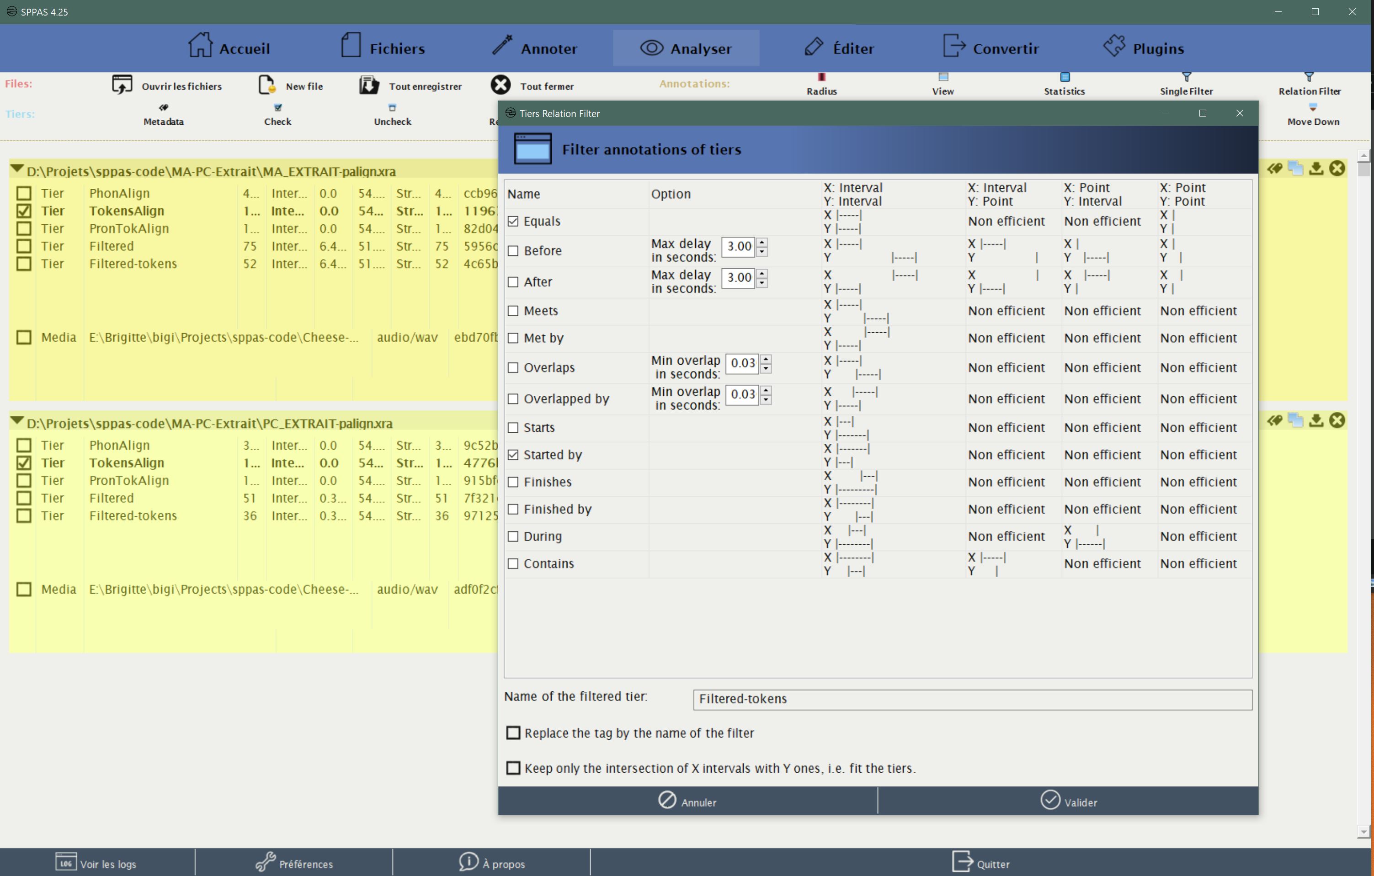Viewport: 1374px width, 876px height.
Task: Open the Single Filter tool
Action: [x=1186, y=84]
